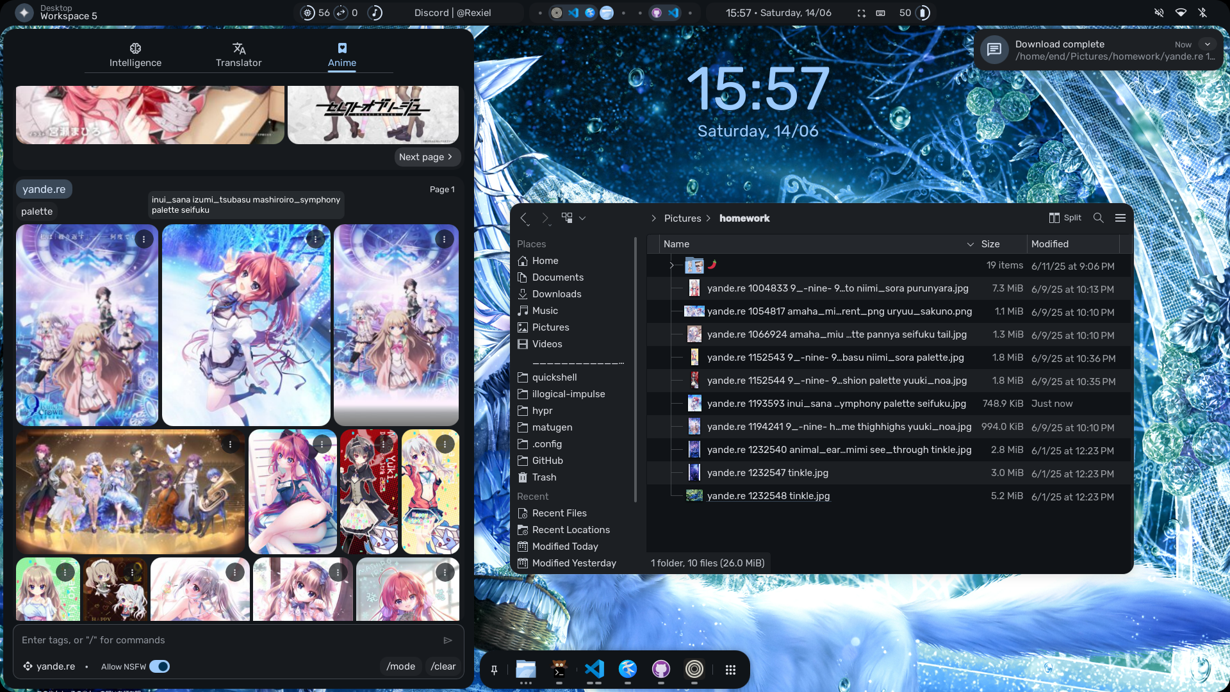Viewport: 1230px width, 692px height.
Task: Toggle the Allow NSFW switch
Action: click(160, 666)
